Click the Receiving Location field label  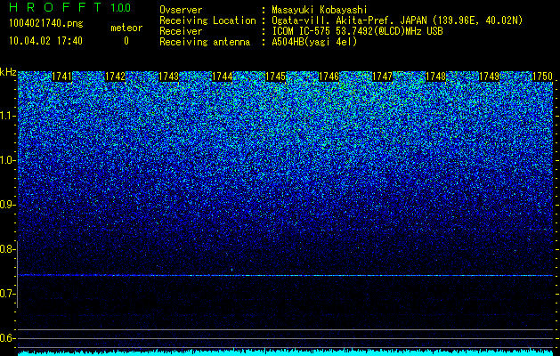tap(207, 20)
